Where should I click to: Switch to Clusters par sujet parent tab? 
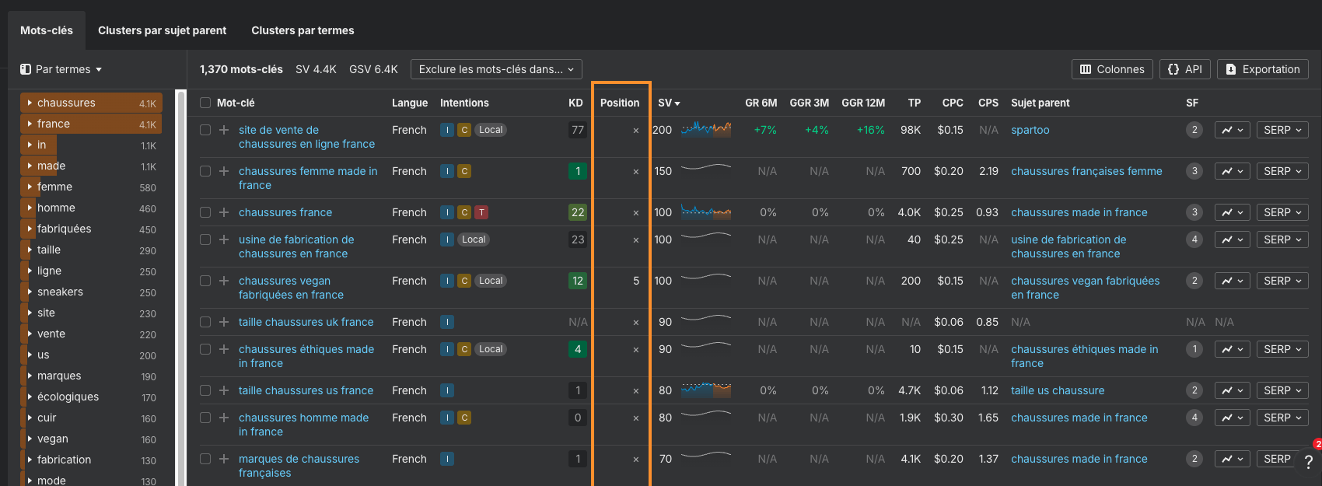[x=162, y=30]
